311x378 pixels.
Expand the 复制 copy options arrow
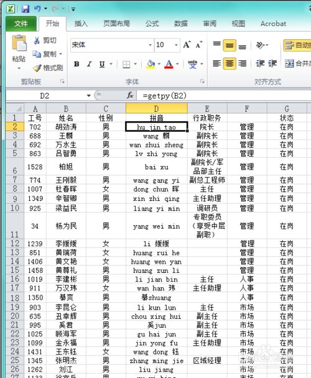pyautogui.click(x=60, y=54)
